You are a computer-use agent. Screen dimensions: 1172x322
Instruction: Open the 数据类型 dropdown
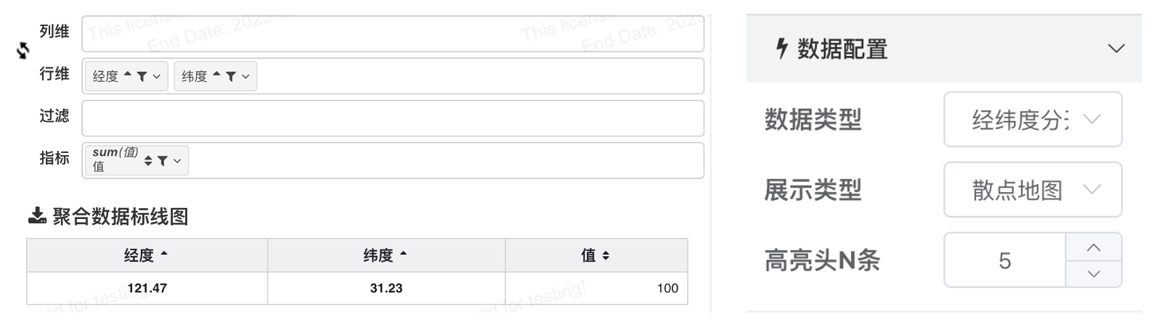[x=1033, y=119]
